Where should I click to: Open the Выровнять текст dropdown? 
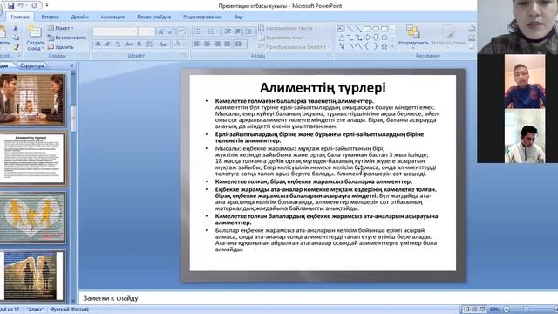pyautogui.click(x=283, y=38)
